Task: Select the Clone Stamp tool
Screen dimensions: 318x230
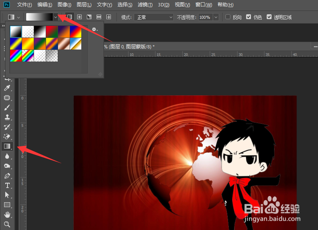Action: (x=7, y=117)
